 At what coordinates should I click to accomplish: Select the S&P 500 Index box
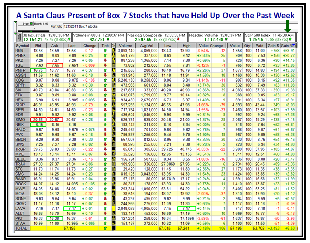click(270, 37)
